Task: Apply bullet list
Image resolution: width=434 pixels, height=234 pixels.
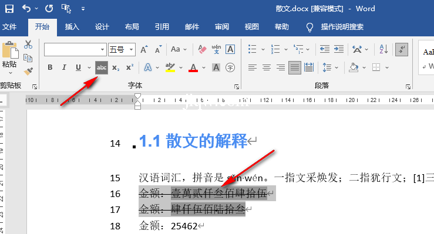Action: click(252, 49)
